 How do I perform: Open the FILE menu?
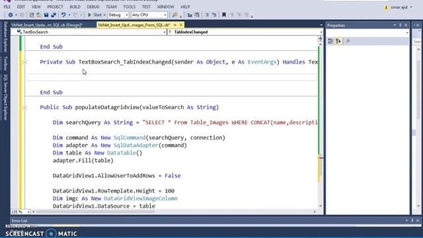(7, 7)
